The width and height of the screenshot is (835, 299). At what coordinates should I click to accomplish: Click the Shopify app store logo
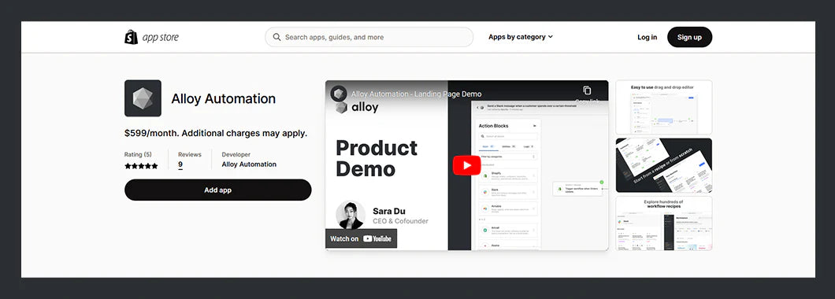[152, 37]
